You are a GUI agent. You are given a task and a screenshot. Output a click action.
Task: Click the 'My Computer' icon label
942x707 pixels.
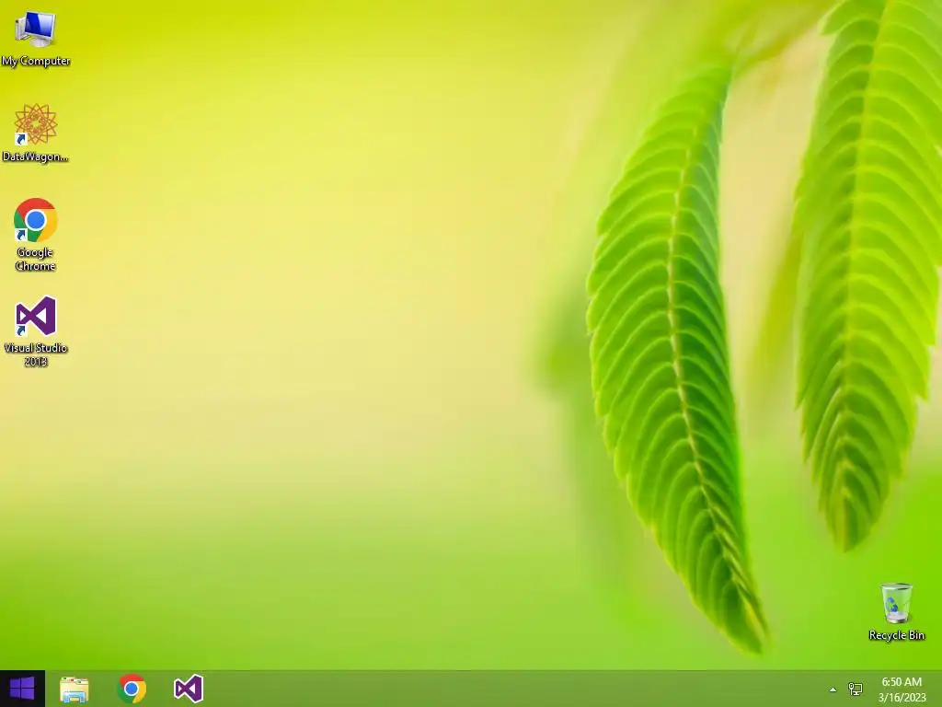point(36,61)
